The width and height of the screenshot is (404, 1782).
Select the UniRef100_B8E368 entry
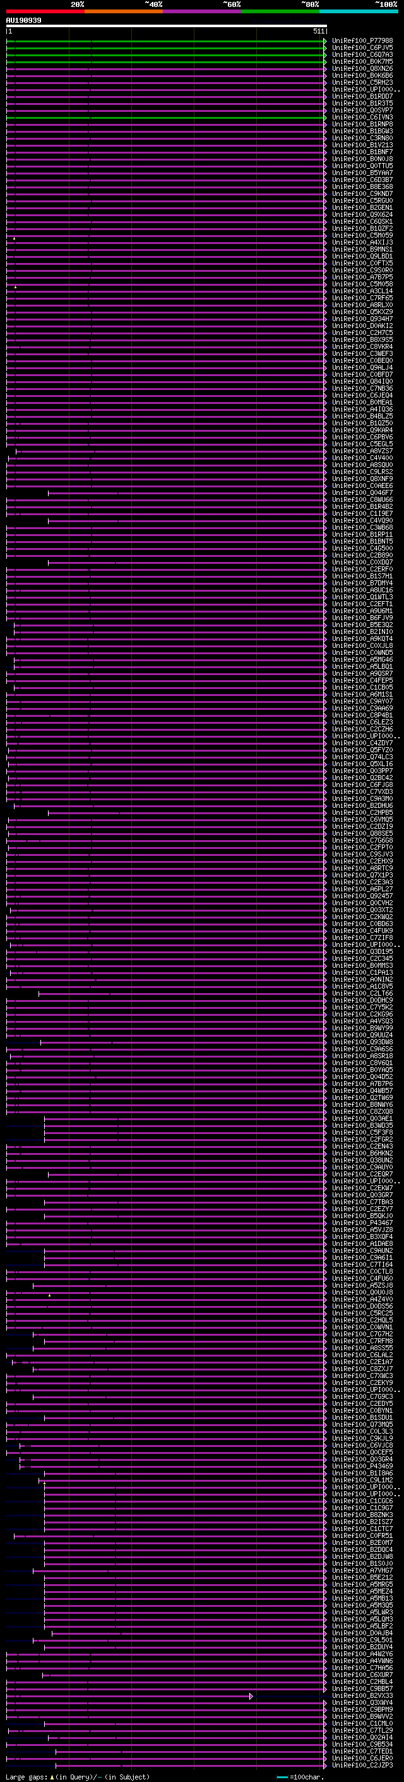tap(362, 186)
